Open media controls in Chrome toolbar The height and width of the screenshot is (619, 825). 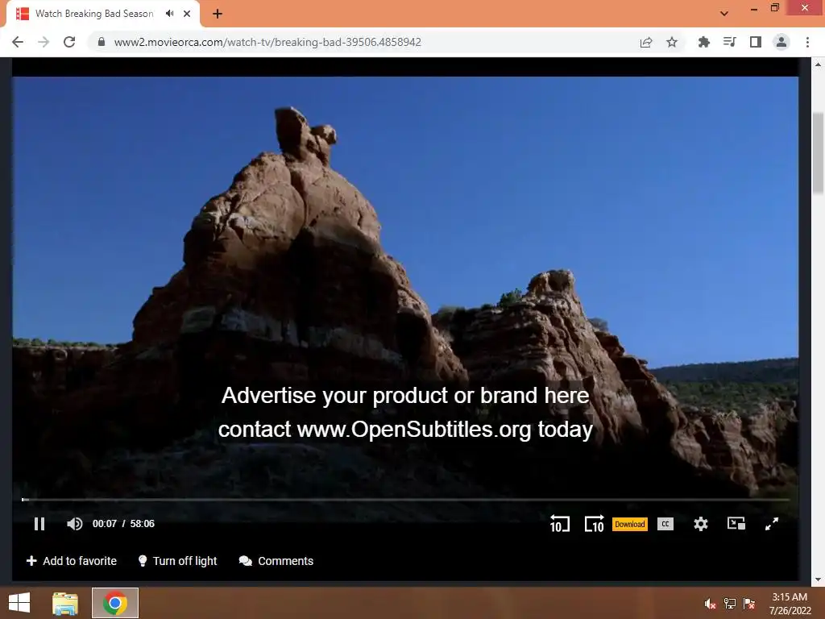(730, 42)
